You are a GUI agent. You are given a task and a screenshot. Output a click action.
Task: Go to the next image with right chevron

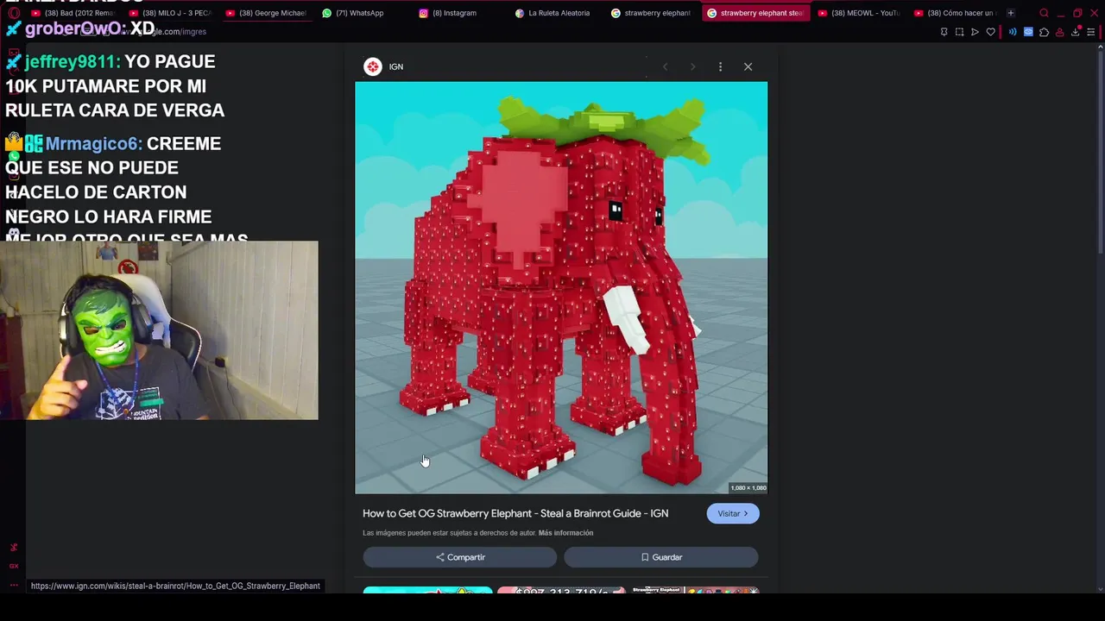click(692, 66)
